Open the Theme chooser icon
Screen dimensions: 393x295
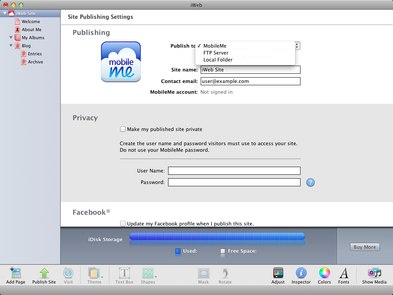coord(94,273)
